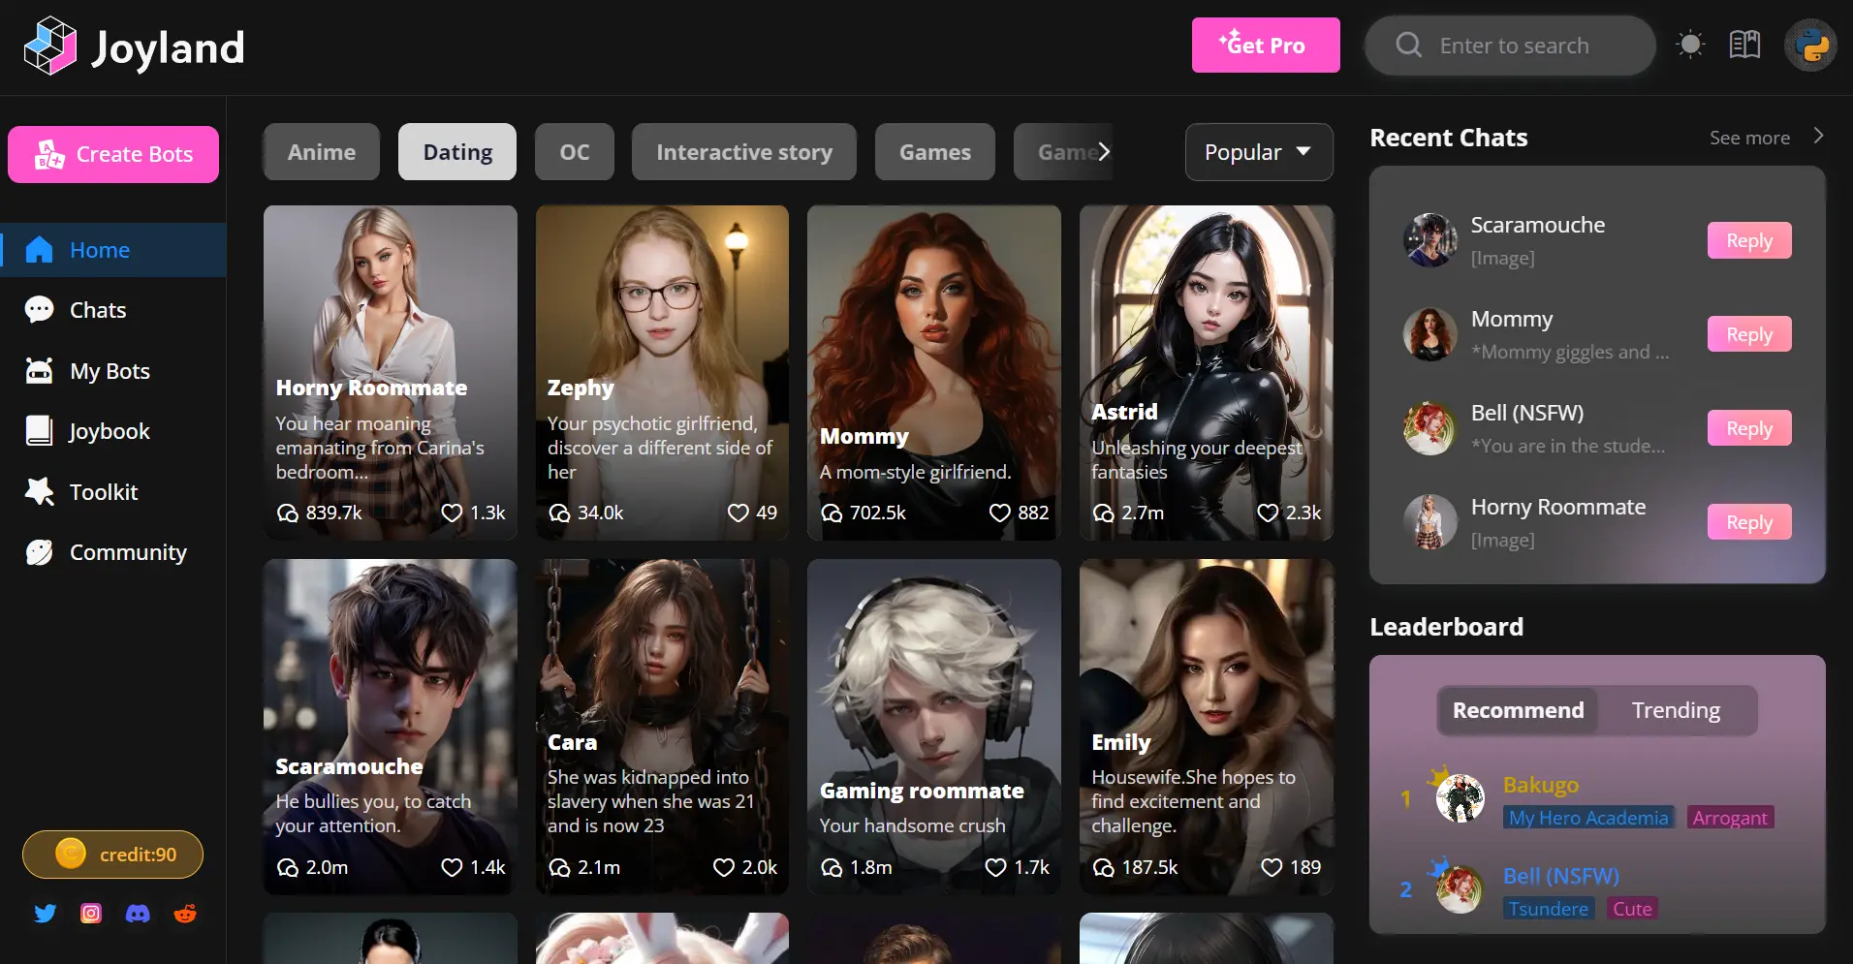Click the credit:90 coin badge
This screenshot has width=1853, height=964.
click(x=112, y=855)
